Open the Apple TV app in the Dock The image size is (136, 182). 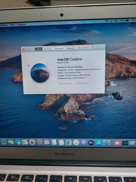(x=91, y=143)
